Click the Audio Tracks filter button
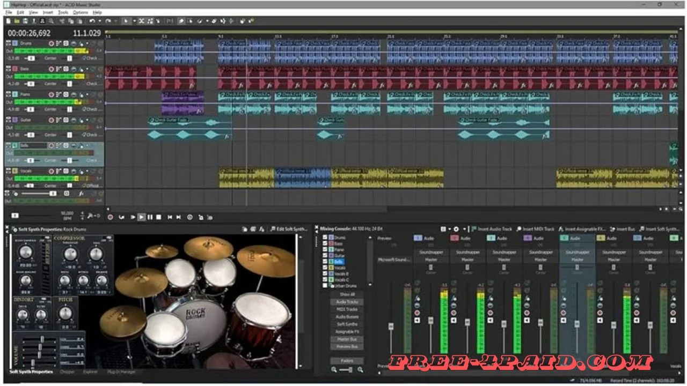 [347, 302]
